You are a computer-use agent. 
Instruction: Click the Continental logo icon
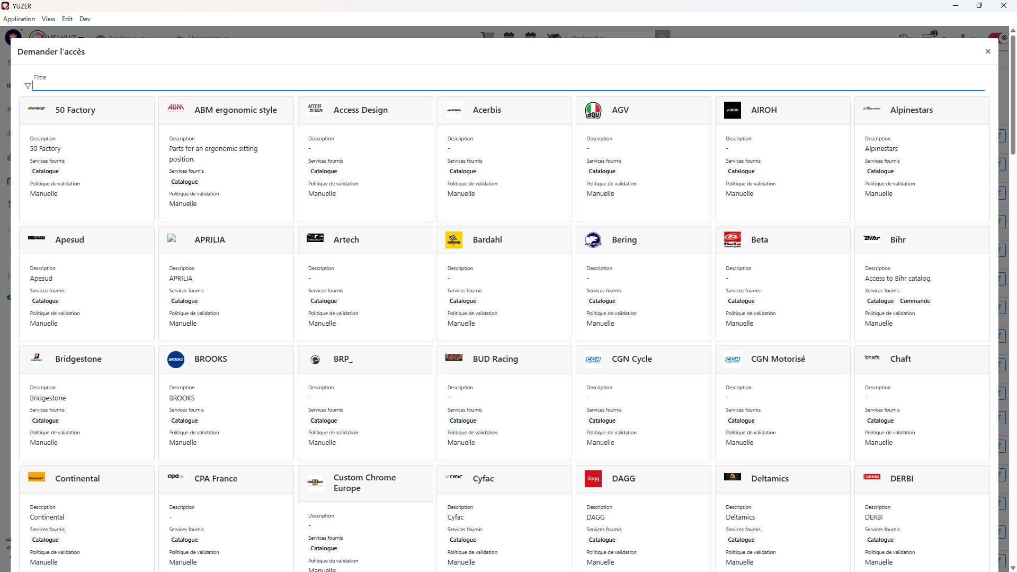[36, 477]
